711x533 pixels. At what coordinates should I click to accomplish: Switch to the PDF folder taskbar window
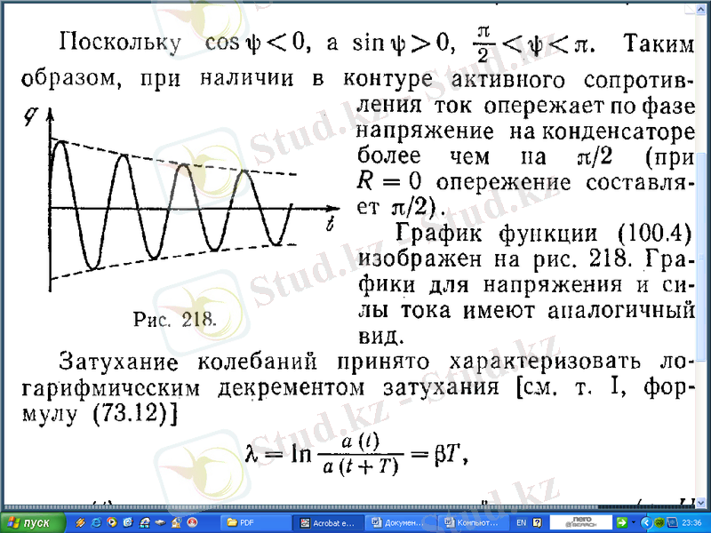click(x=256, y=522)
